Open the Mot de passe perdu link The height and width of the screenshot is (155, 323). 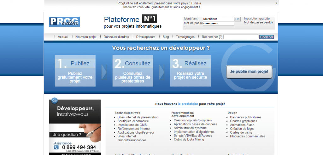click(x=259, y=22)
